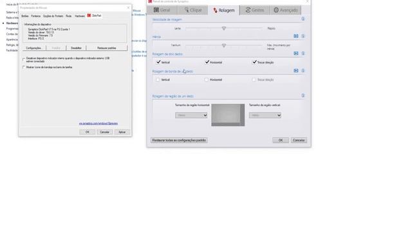This screenshot has width=412, height=231.
Task: Open vertical region size dropdown
Action: point(265,116)
